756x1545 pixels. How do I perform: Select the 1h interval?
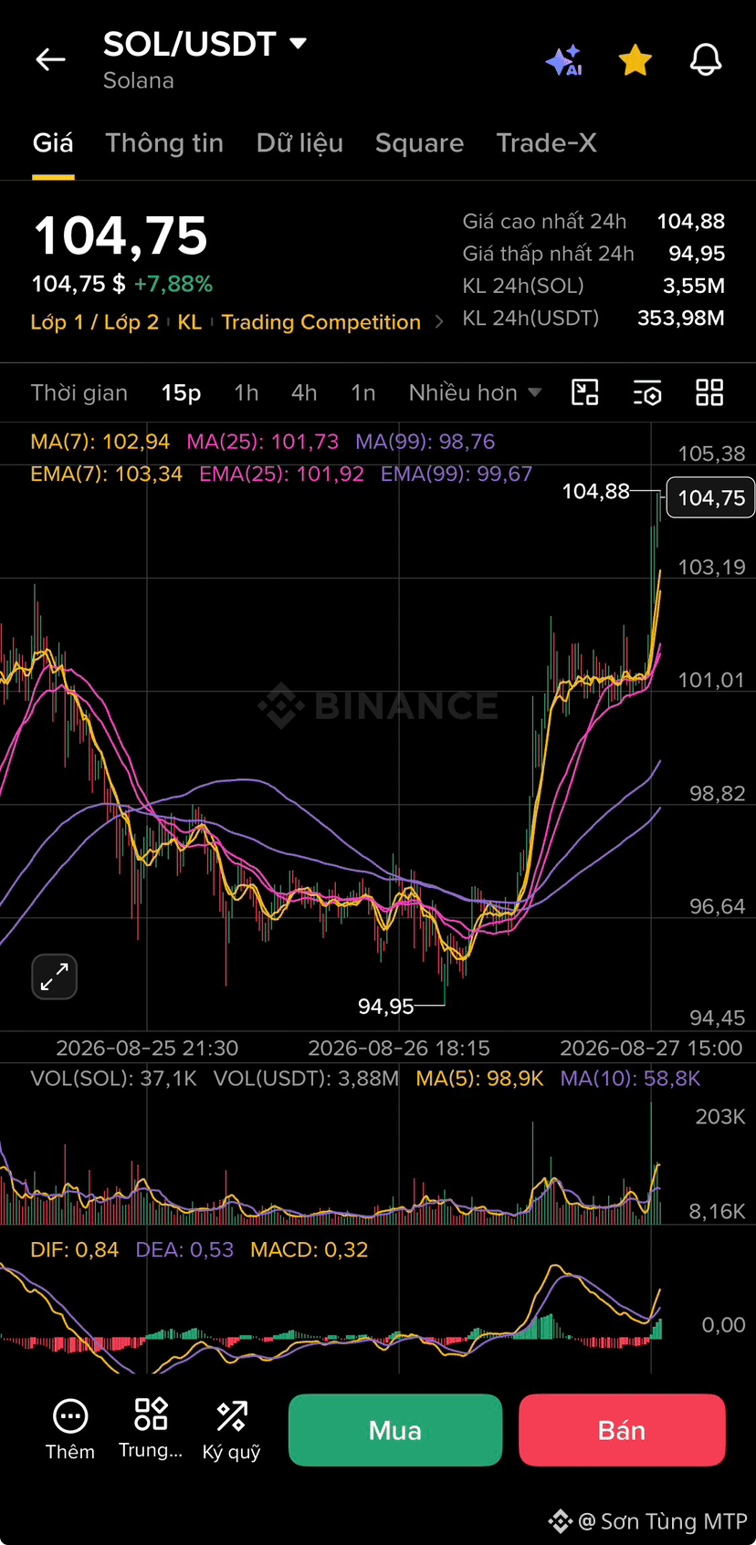(x=247, y=393)
